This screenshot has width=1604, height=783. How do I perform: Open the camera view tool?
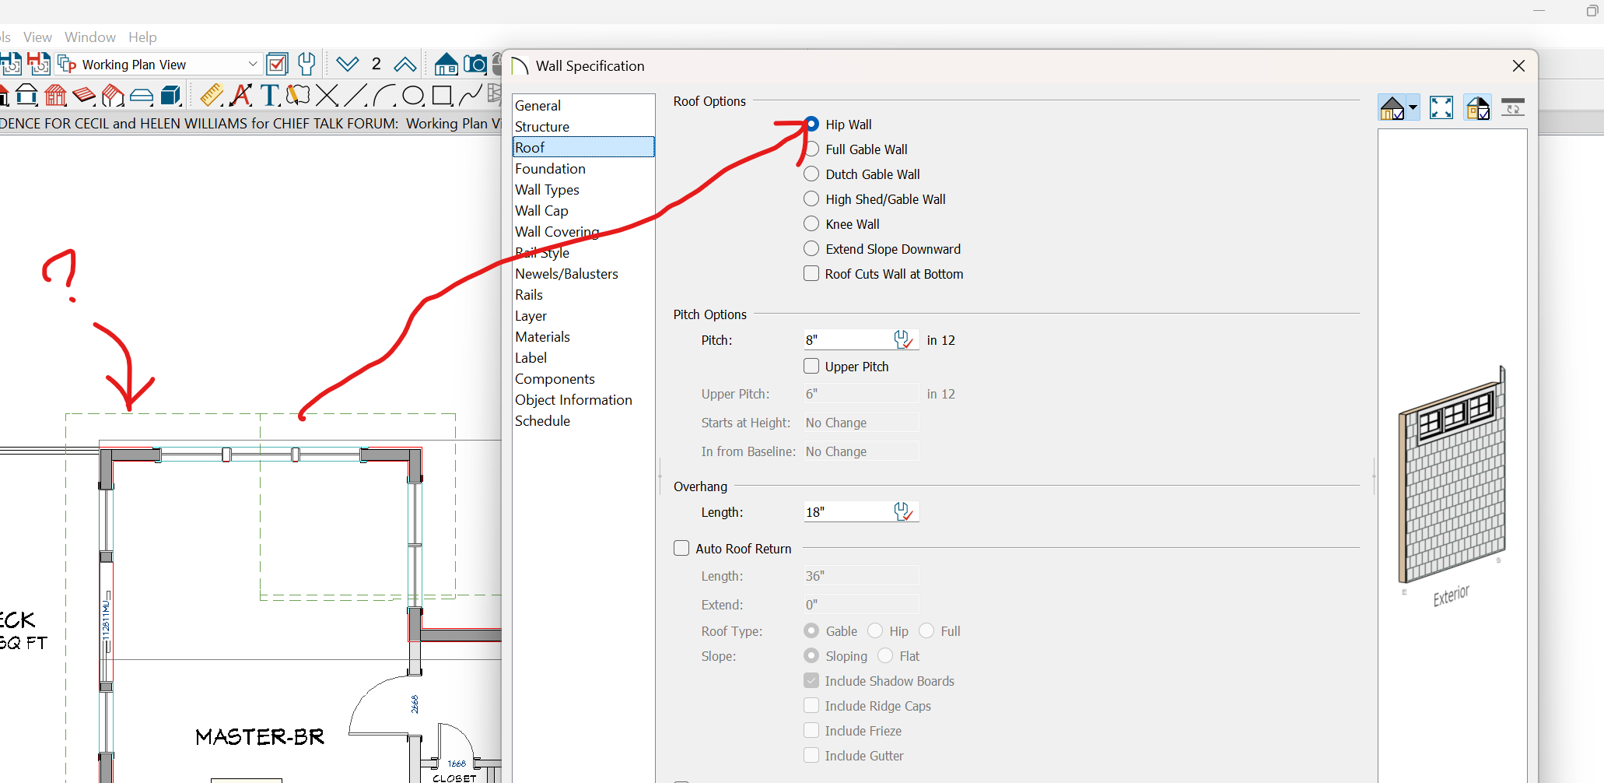click(x=475, y=64)
